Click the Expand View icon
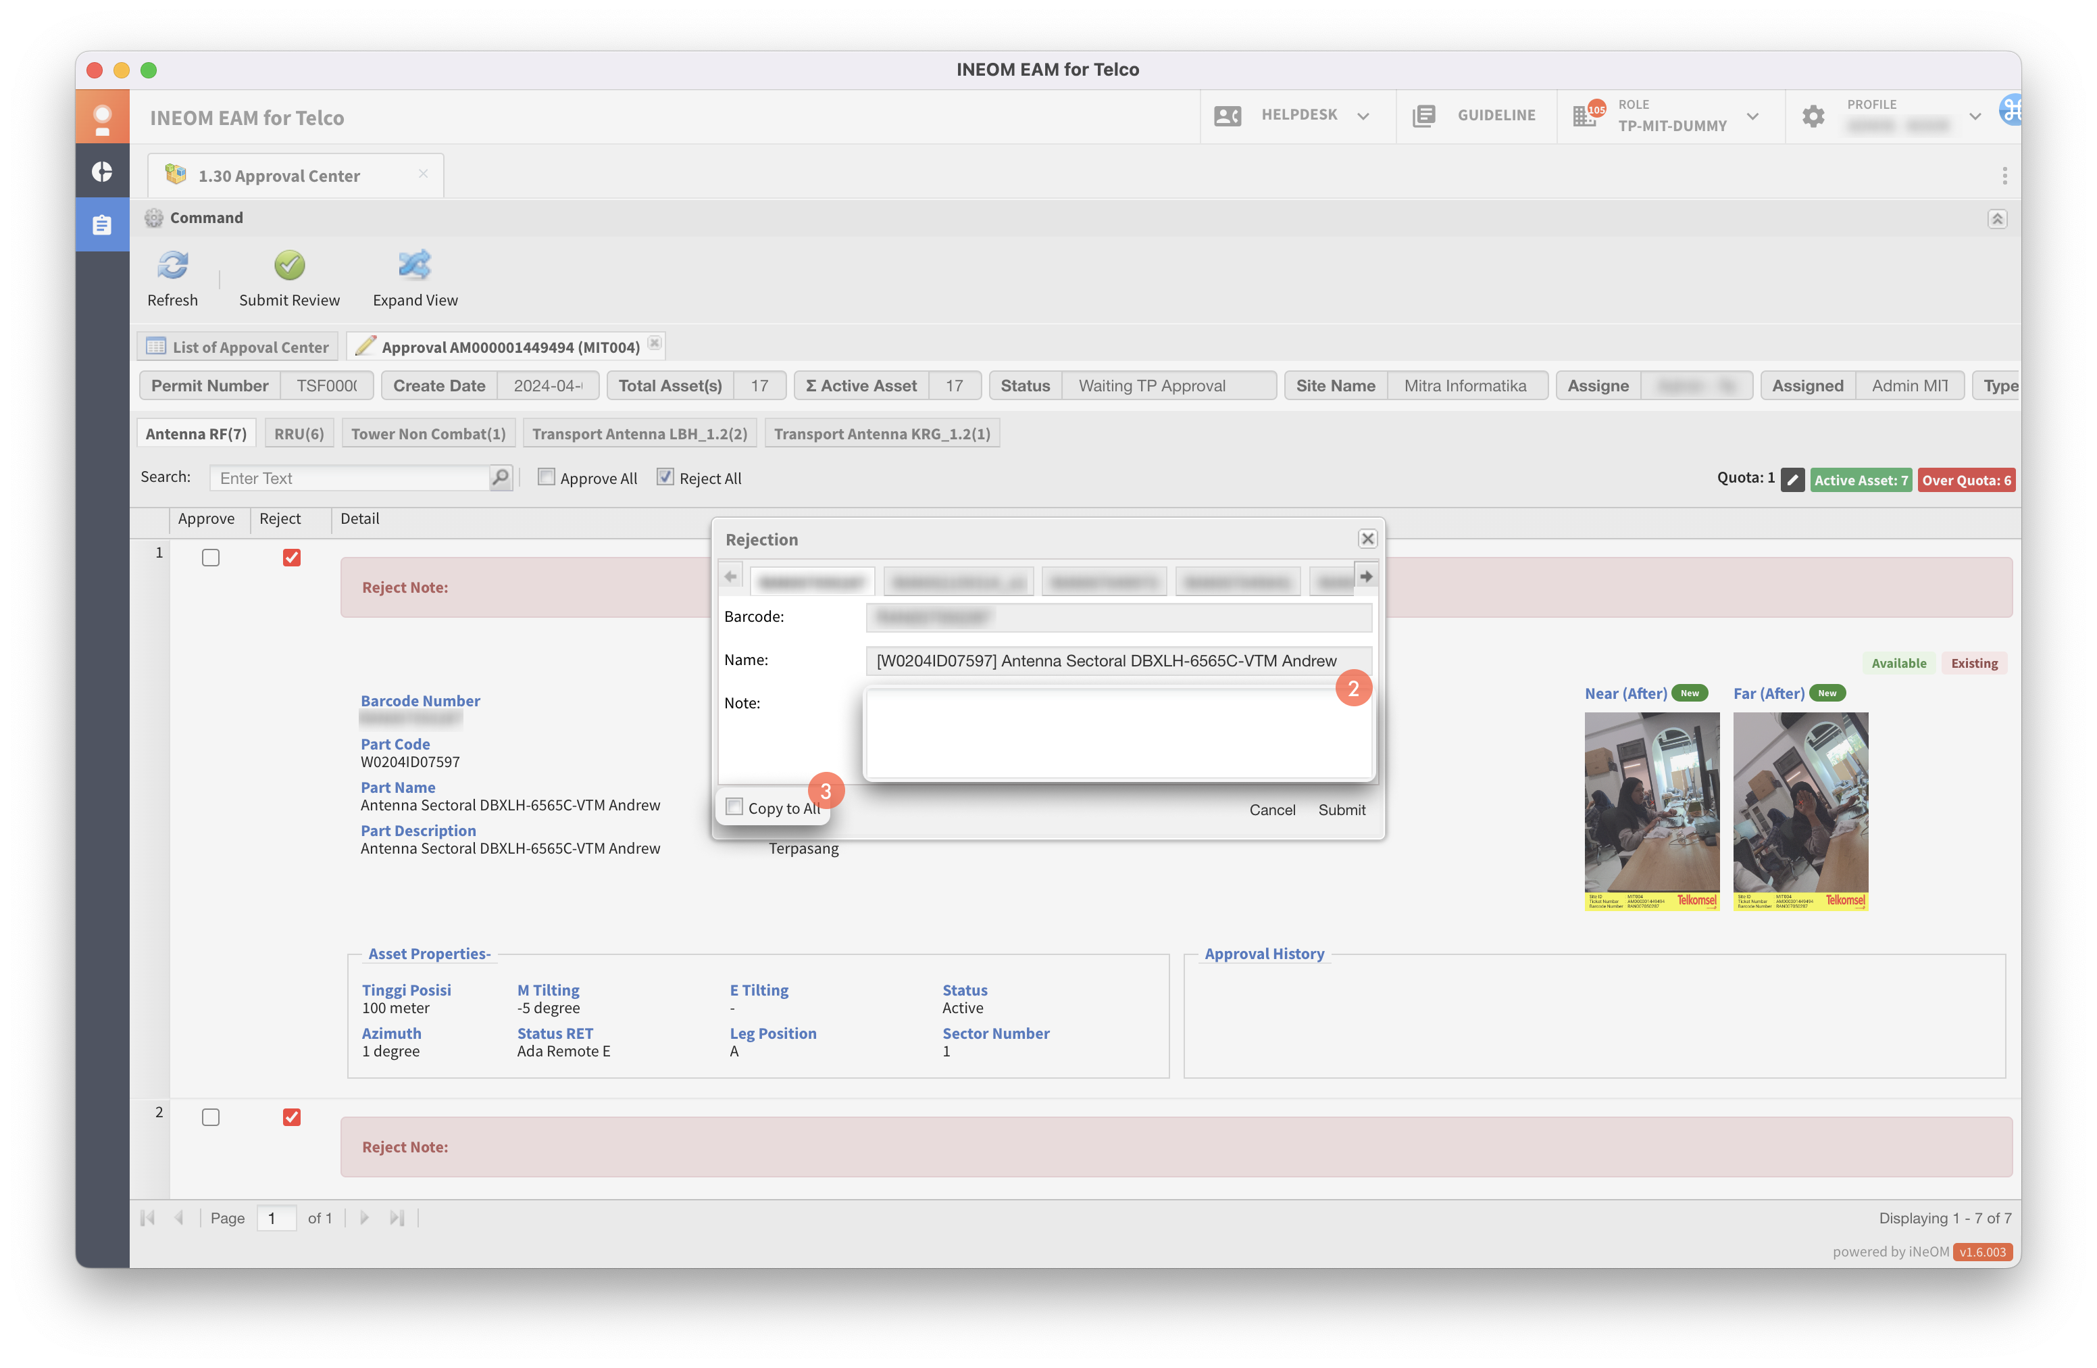The height and width of the screenshot is (1368, 2097). [414, 266]
